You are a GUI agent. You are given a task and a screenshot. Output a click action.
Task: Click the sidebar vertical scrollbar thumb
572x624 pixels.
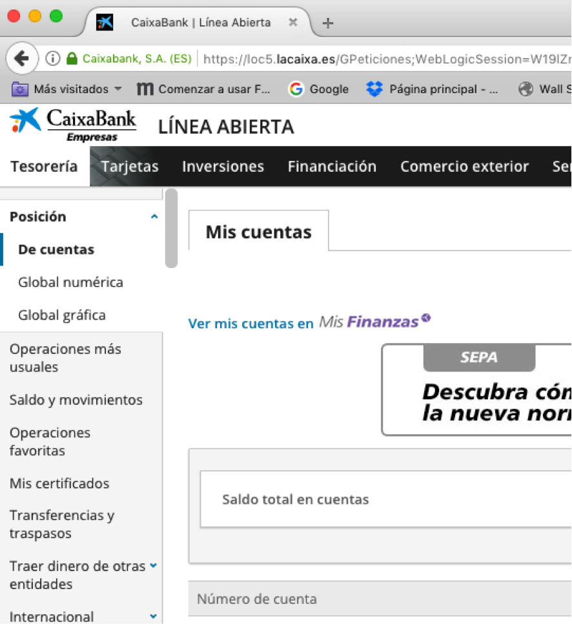(171, 228)
